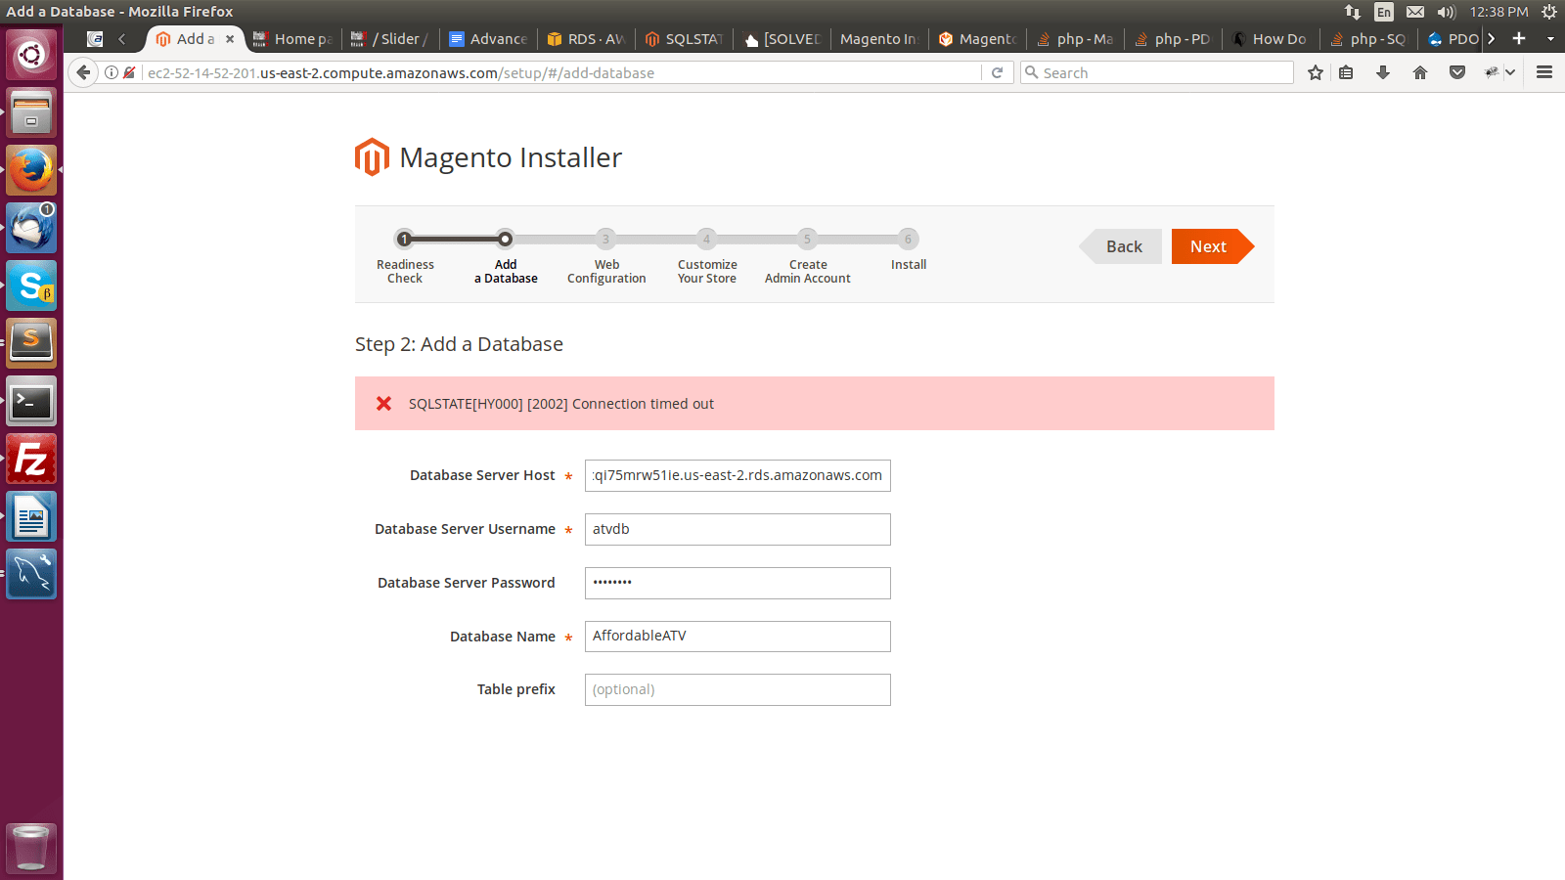The width and height of the screenshot is (1565, 880).
Task: Select the 'Connection timed out' error text
Action: (x=643, y=404)
